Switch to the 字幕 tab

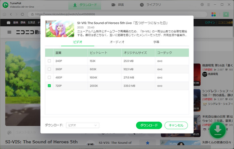[x=156, y=42]
